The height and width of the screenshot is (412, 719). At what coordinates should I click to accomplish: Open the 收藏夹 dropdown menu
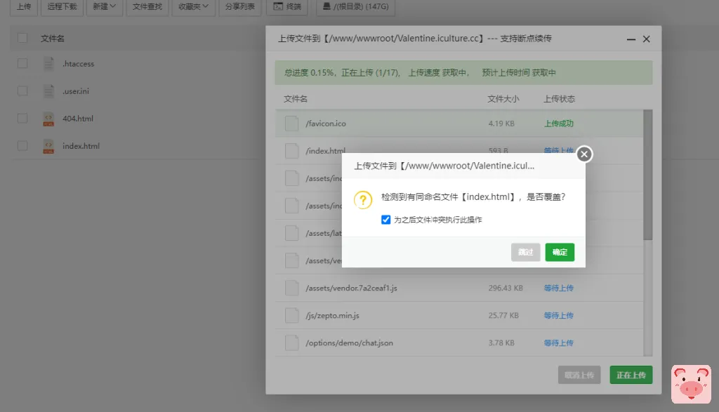[194, 7]
